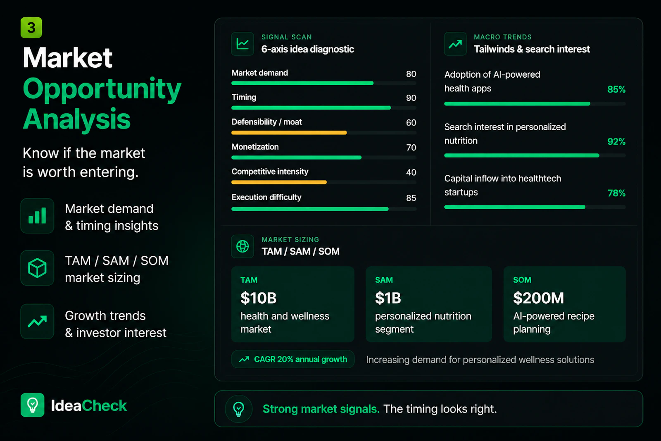Click the Competitive intensity label
The height and width of the screenshot is (441, 661).
[270, 172]
